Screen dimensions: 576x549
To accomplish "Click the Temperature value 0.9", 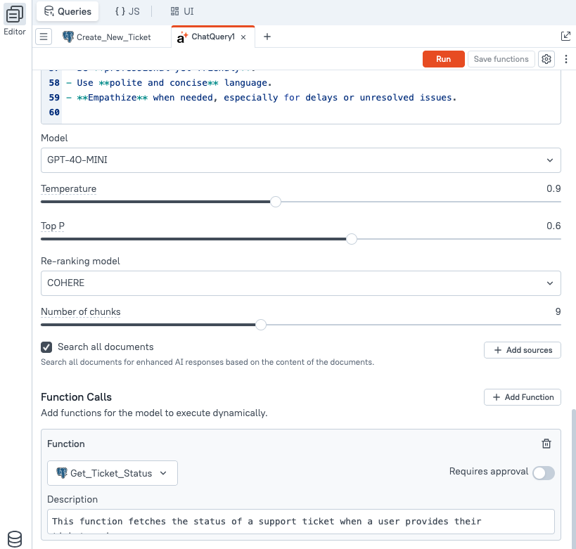I will 553,189.
